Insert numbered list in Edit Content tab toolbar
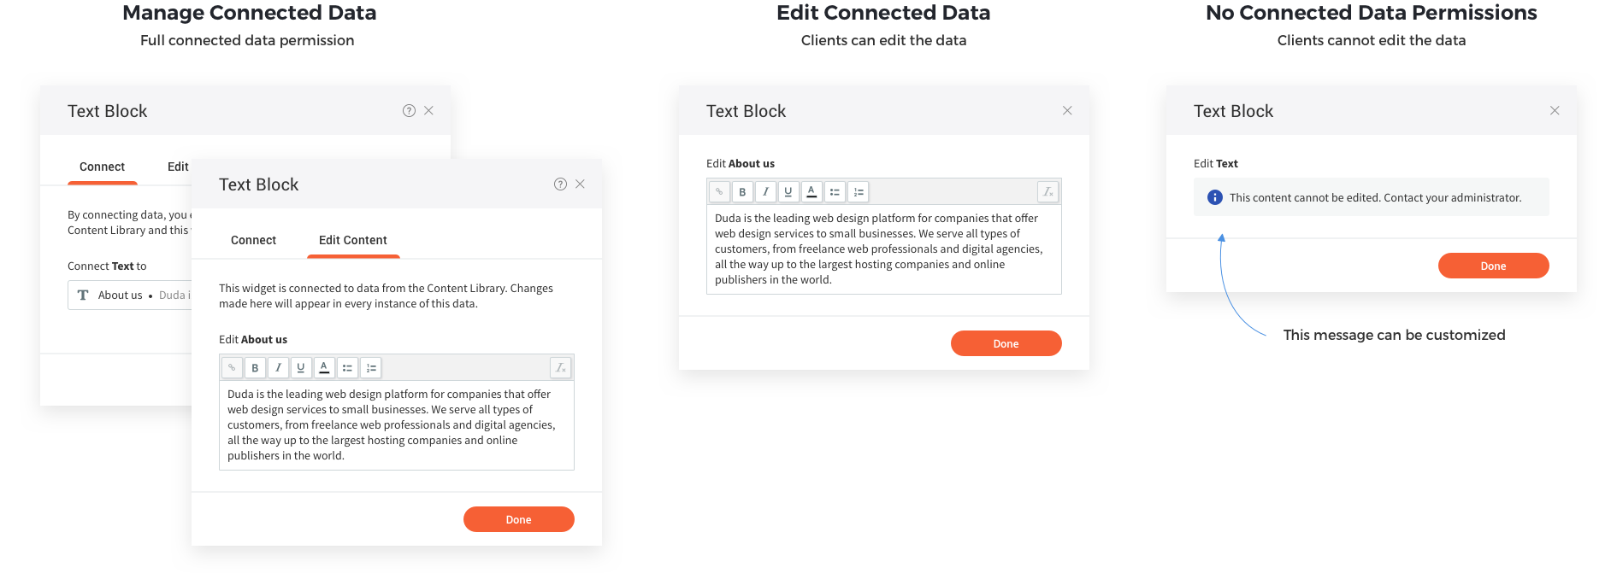This screenshot has height=585, width=1617. click(x=370, y=368)
